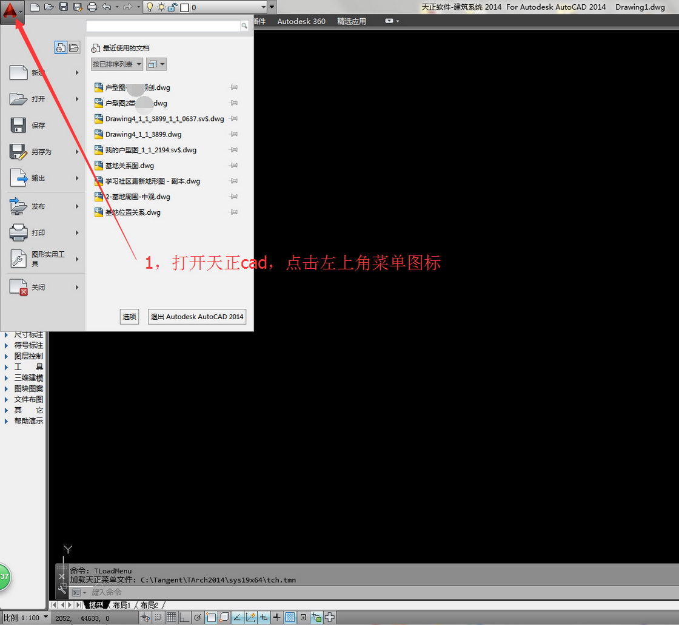Image resolution: width=679 pixels, height=625 pixels.
Task: Open the quick access toolbar customize arrow
Action: (x=272, y=7)
